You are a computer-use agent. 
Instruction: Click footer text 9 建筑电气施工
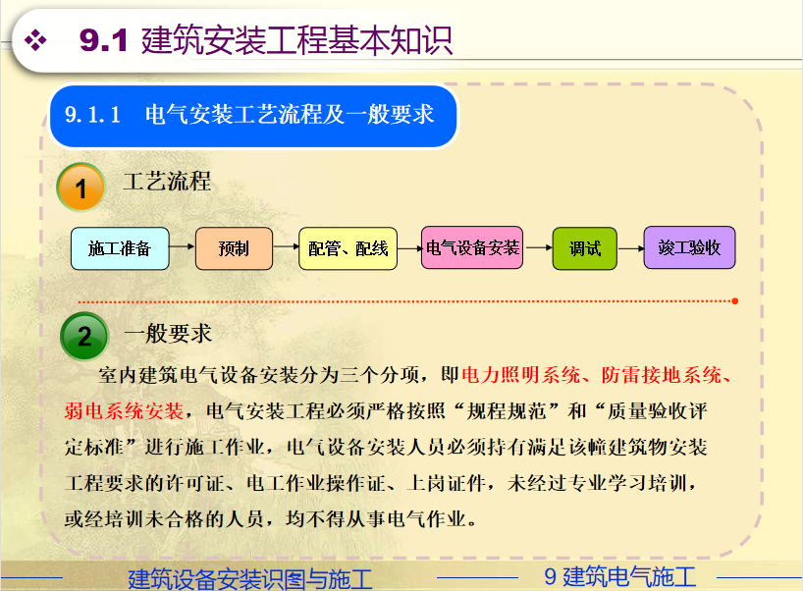(620, 576)
